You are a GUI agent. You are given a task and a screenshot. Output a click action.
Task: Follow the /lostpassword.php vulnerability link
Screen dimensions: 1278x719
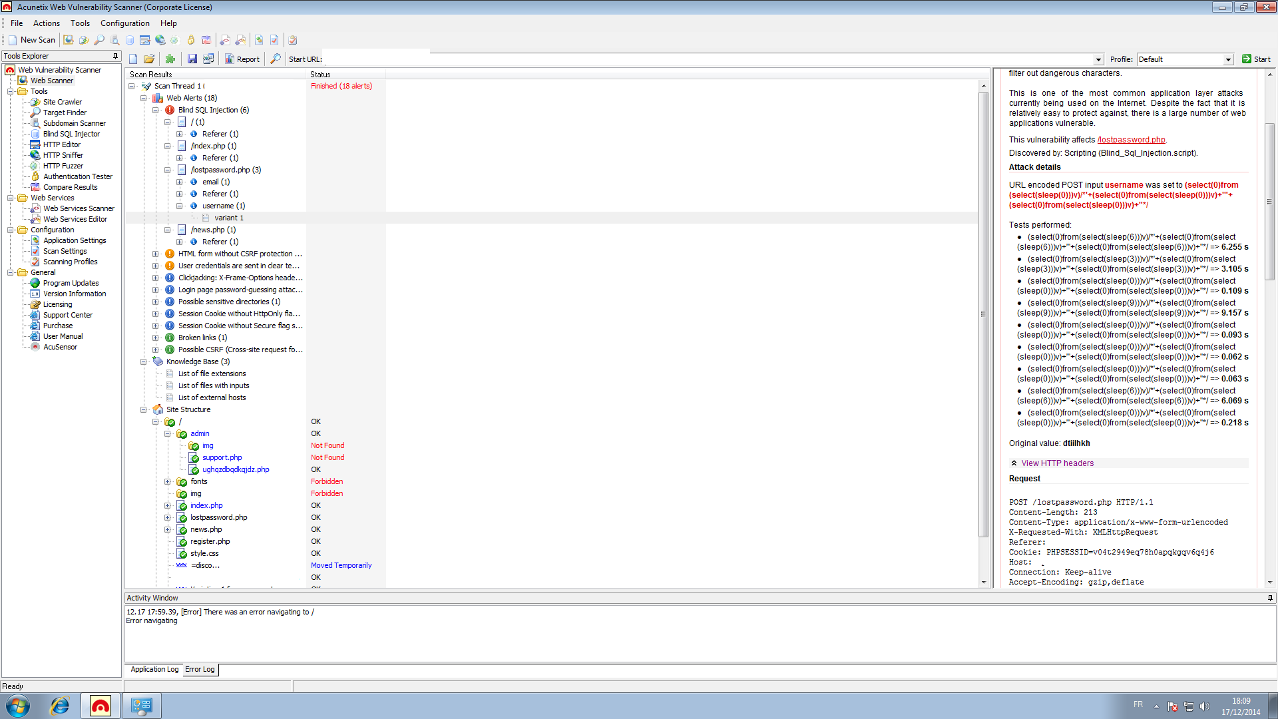click(x=1132, y=140)
